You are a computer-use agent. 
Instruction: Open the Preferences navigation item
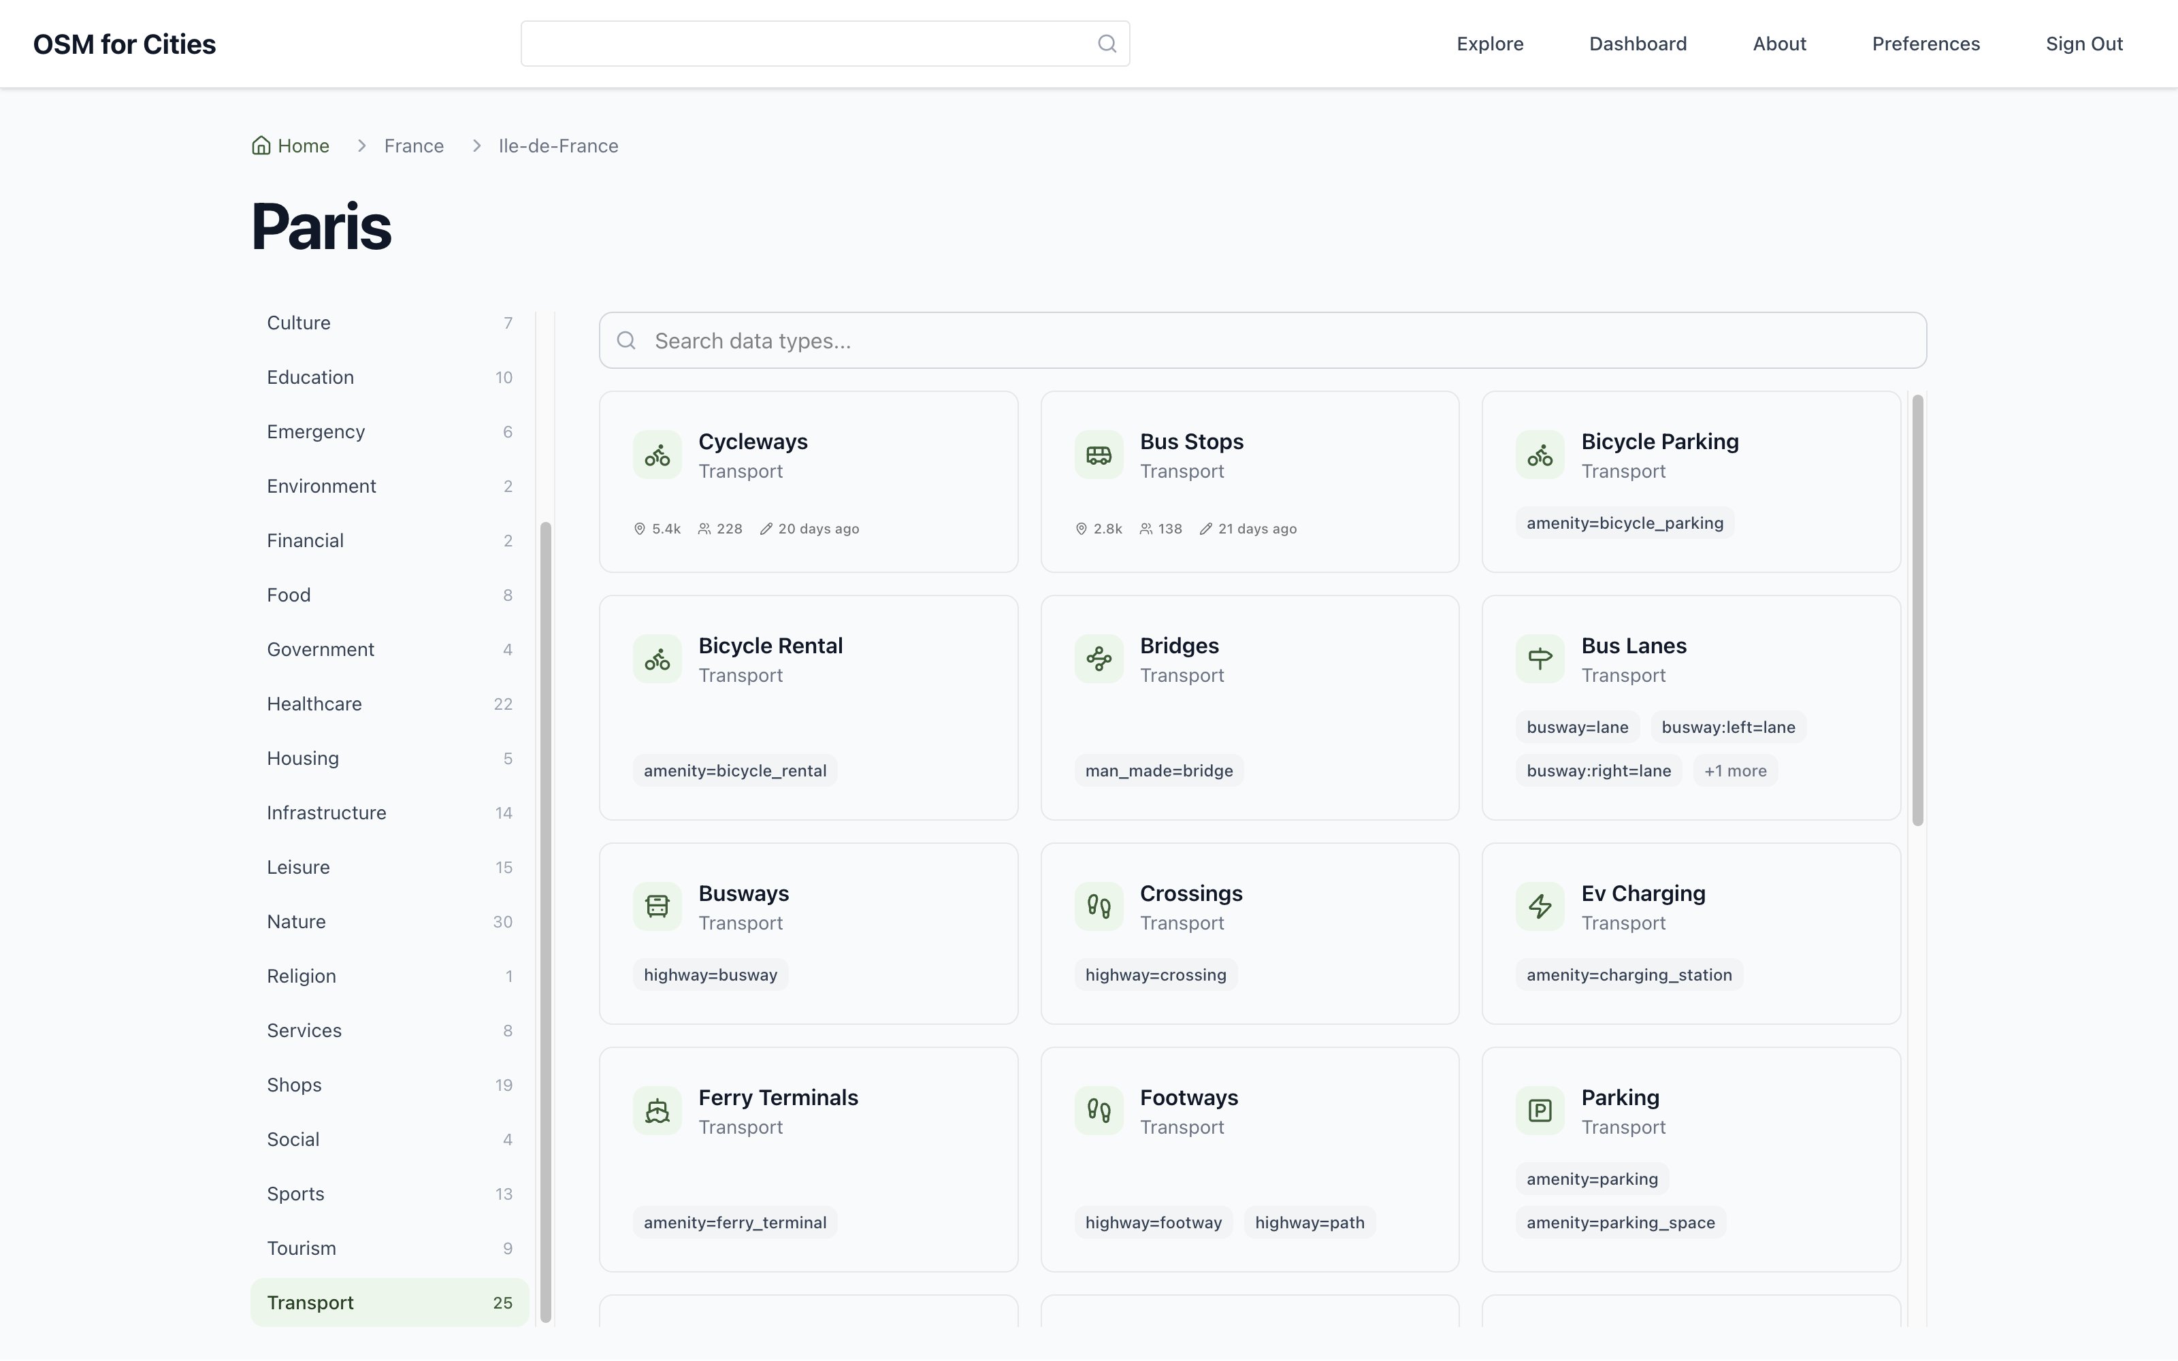click(x=1926, y=43)
